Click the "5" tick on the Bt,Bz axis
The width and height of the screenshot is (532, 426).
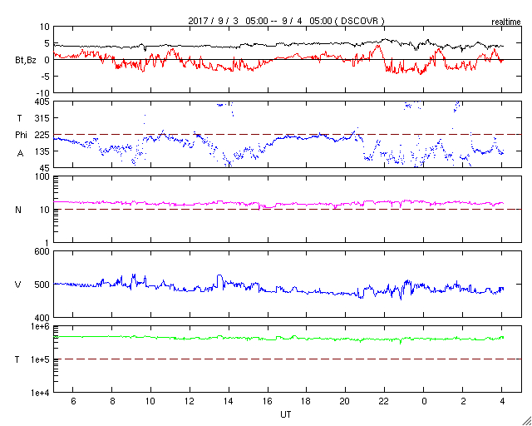(47, 43)
